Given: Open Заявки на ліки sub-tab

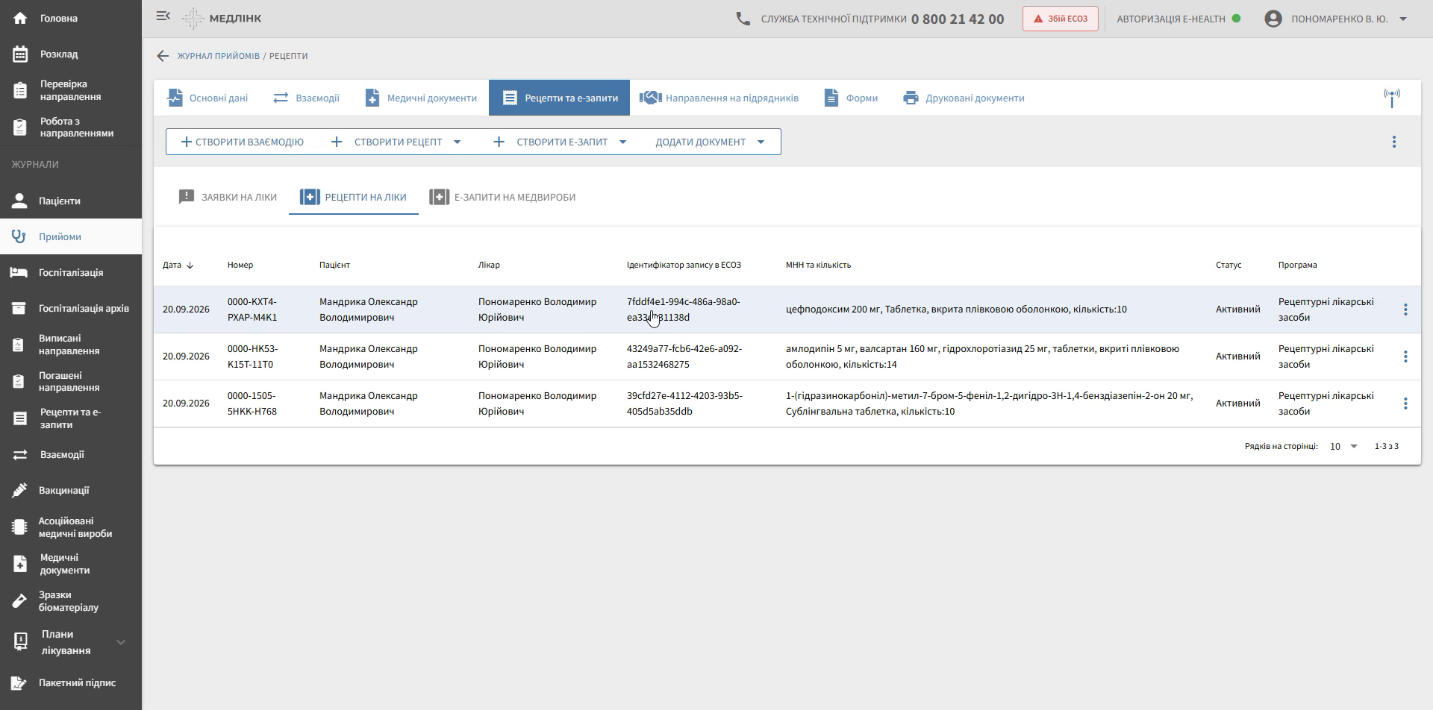Looking at the screenshot, I should 228,197.
